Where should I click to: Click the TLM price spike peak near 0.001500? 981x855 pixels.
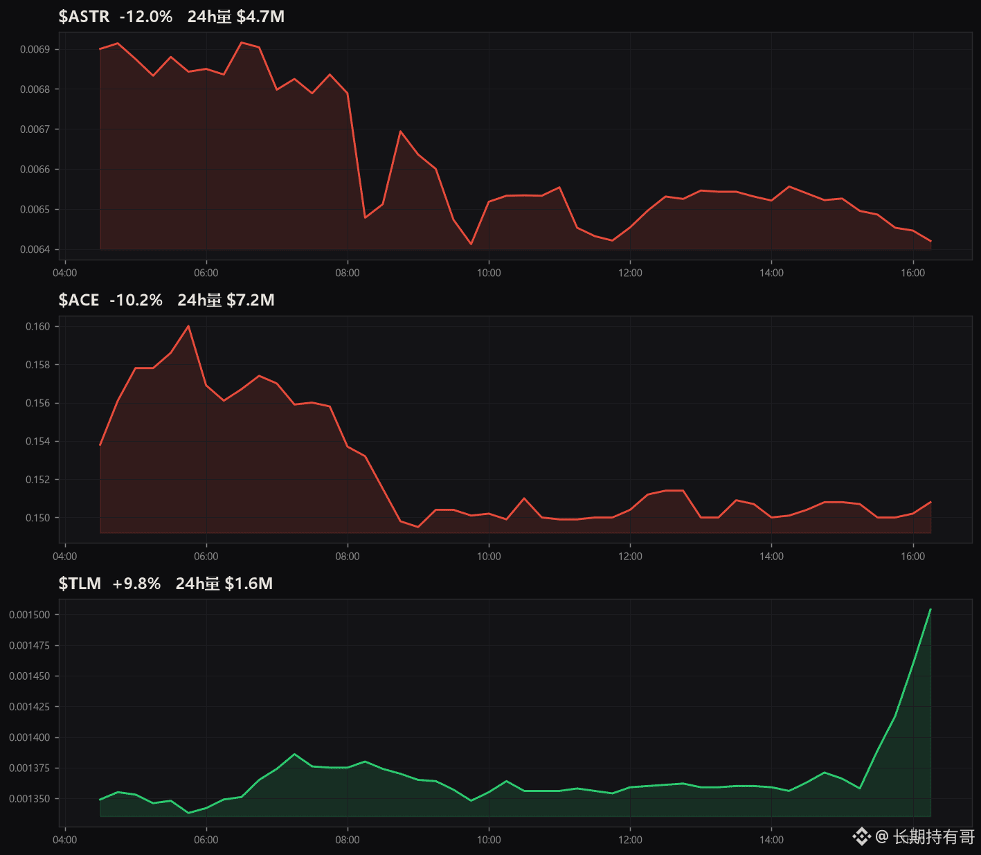click(x=930, y=609)
